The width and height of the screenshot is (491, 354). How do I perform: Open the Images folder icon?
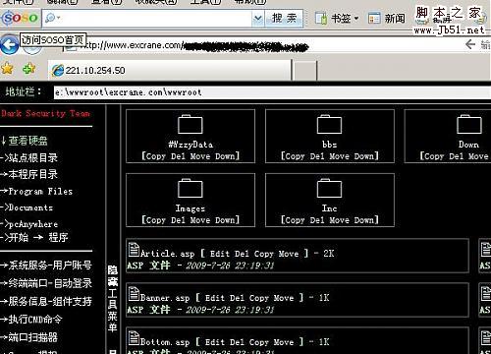pyautogui.click(x=191, y=189)
